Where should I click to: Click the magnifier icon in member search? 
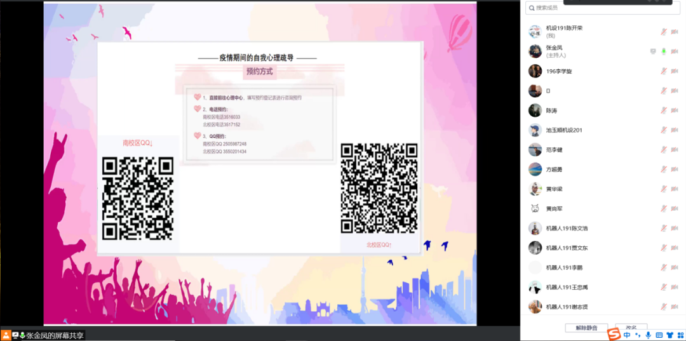pos(531,8)
